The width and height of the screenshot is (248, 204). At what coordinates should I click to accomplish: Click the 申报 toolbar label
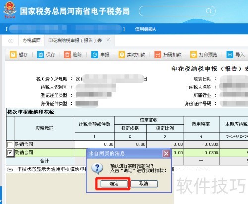coord(105,55)
